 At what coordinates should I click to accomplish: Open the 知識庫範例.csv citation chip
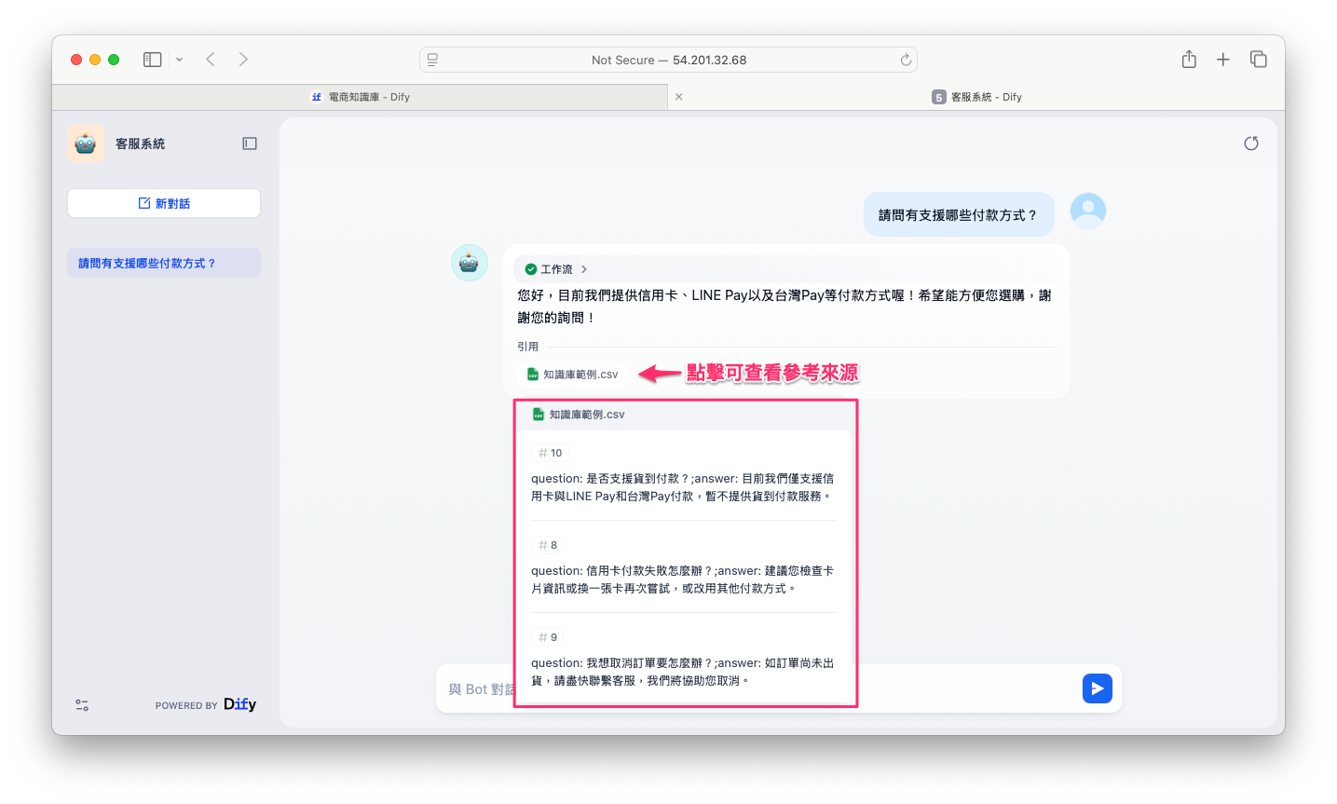click(572, 375)
